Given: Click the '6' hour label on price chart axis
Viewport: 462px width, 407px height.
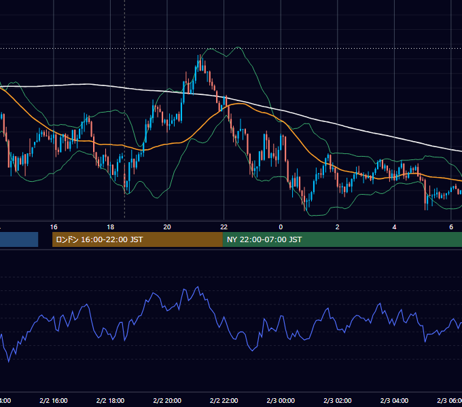Looking at the screenshot, I should pyautogui.click(x=451, y=227).
